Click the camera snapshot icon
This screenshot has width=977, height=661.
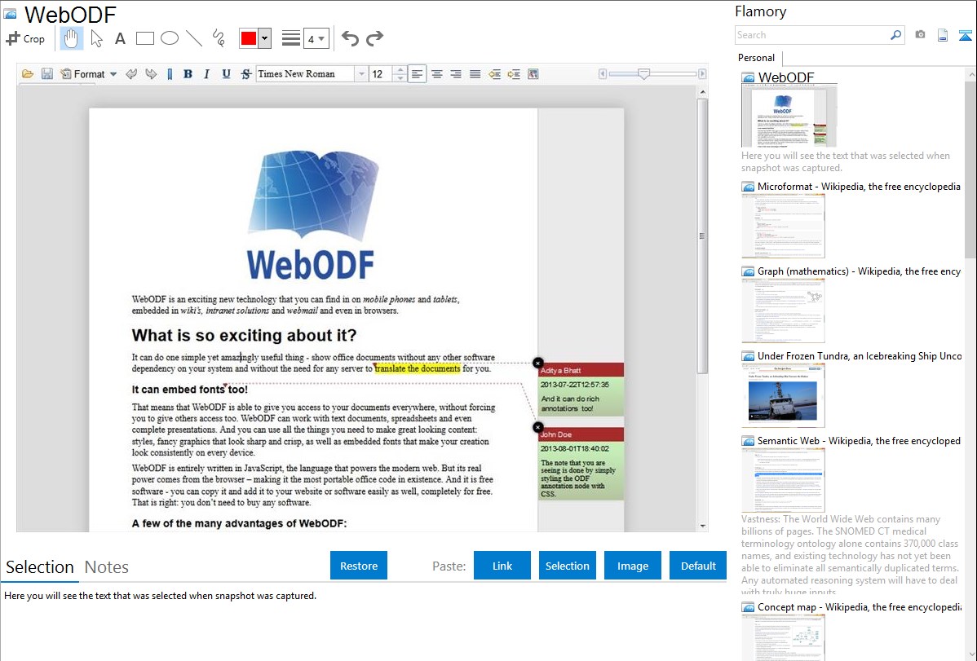[x=920, y=35]
